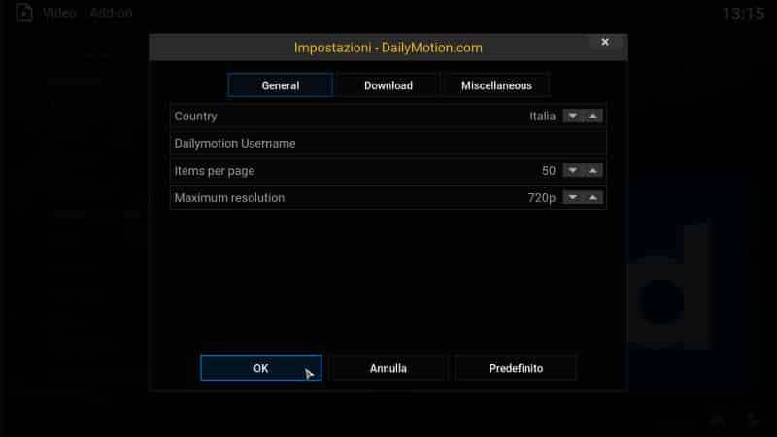This screenshot has width=777, height=437.
Task: Raise Maximum resolution with up arrow
Action: (593, 198)
